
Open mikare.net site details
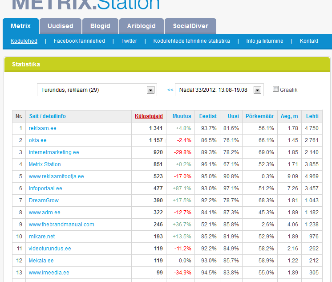(x=42, y=237)
